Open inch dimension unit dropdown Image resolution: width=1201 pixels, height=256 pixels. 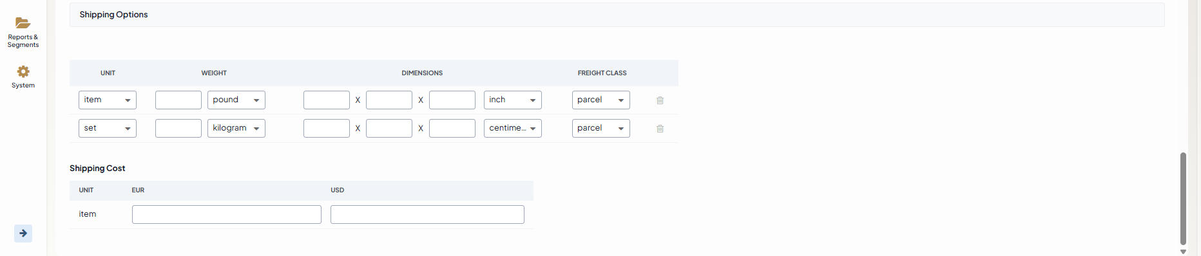point(513,100)
